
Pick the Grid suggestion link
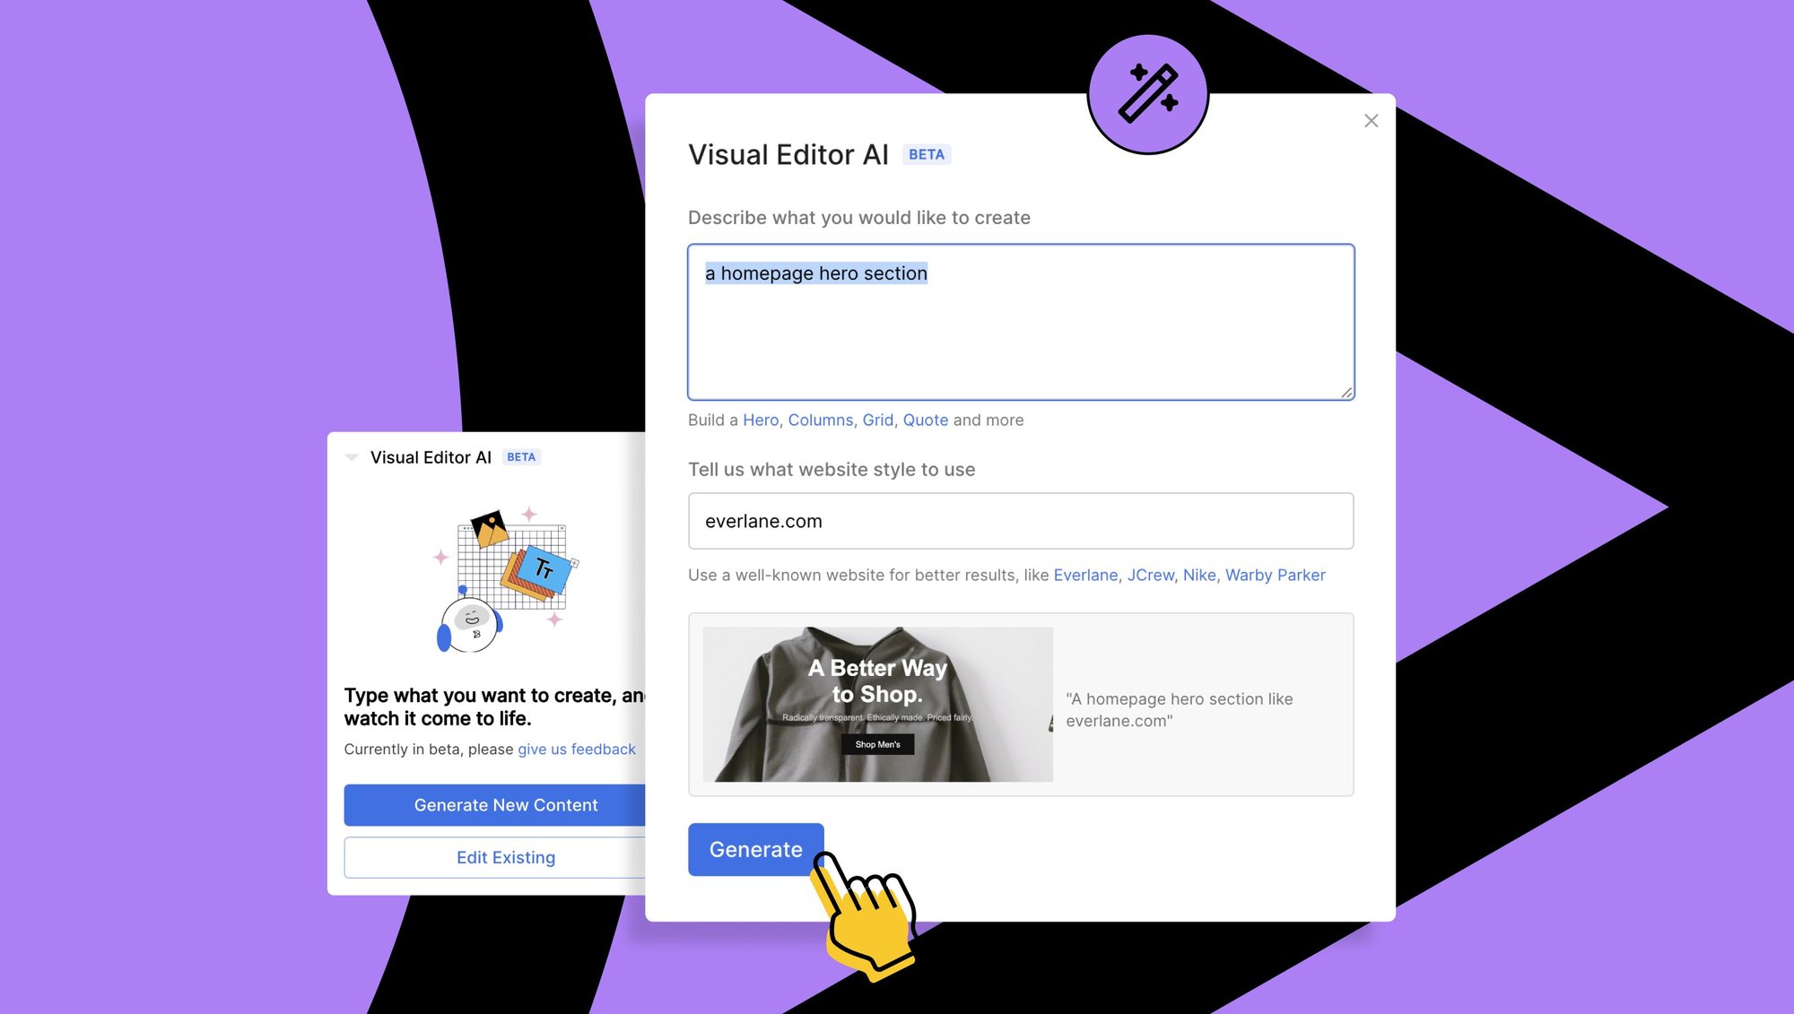(x=877, y=420)
